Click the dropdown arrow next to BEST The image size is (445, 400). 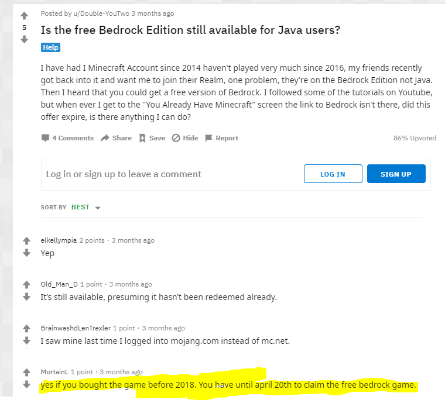click(x=98, y=208)
